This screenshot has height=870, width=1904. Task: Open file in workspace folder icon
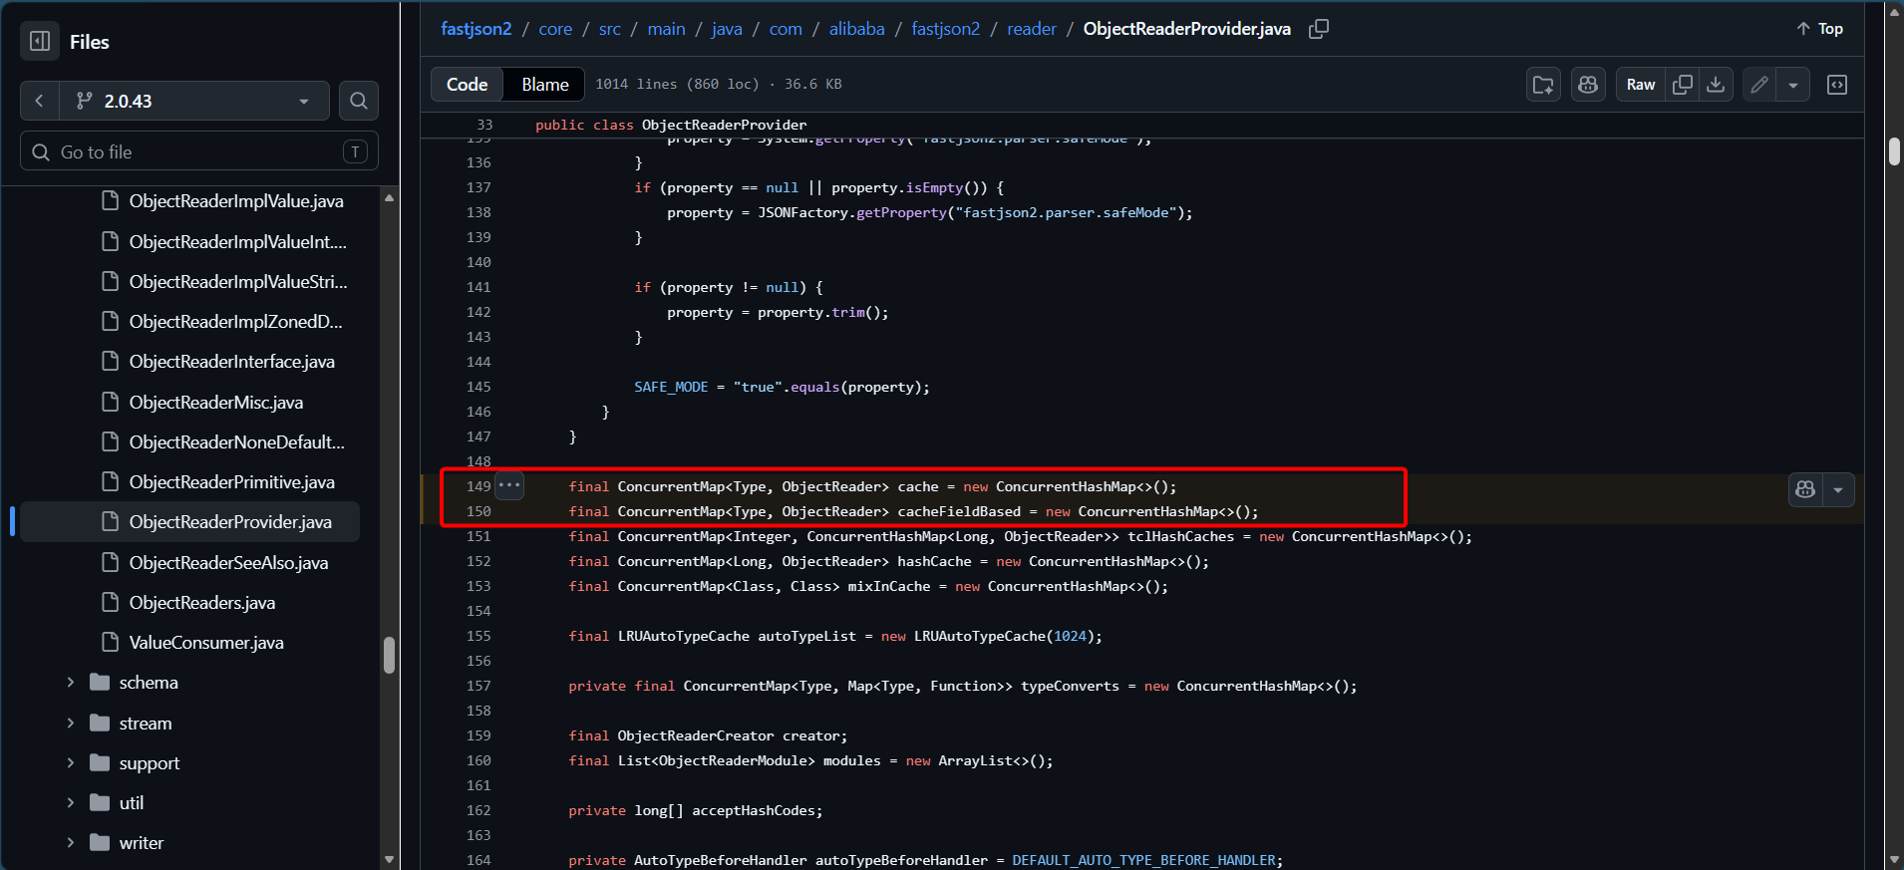pyautogui.click(x=1543, y=85)
